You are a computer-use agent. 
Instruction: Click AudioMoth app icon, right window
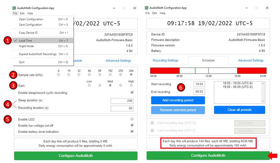click(147, 8)
